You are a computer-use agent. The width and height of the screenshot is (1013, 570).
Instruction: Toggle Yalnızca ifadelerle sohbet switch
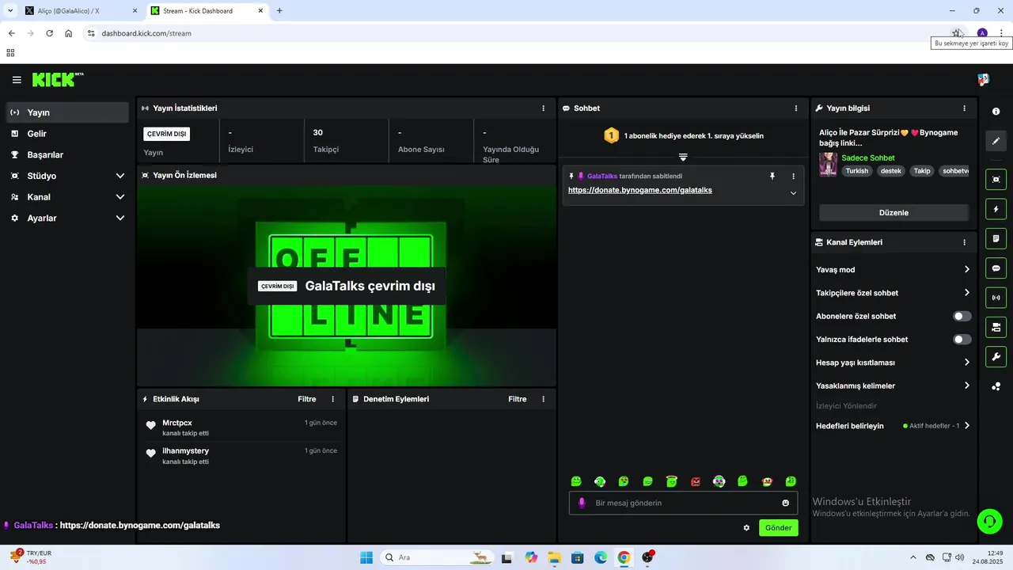[x=962, y=340]
